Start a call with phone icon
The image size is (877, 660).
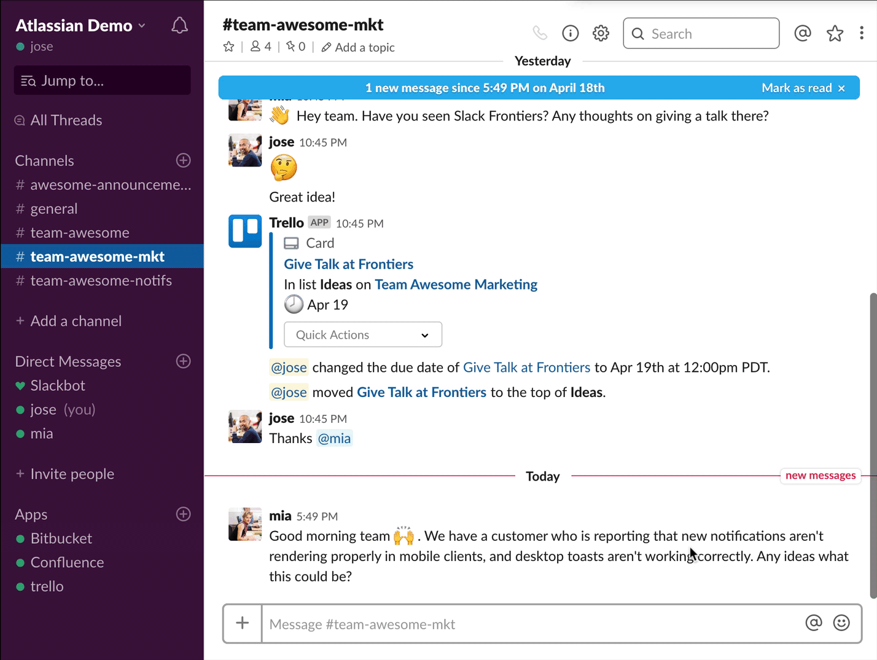(539, 33)
